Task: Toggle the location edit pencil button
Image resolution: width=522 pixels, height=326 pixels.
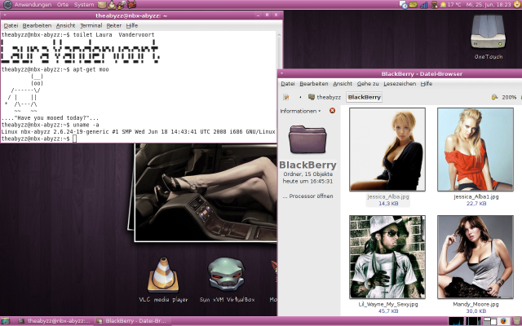Action: 286,97
